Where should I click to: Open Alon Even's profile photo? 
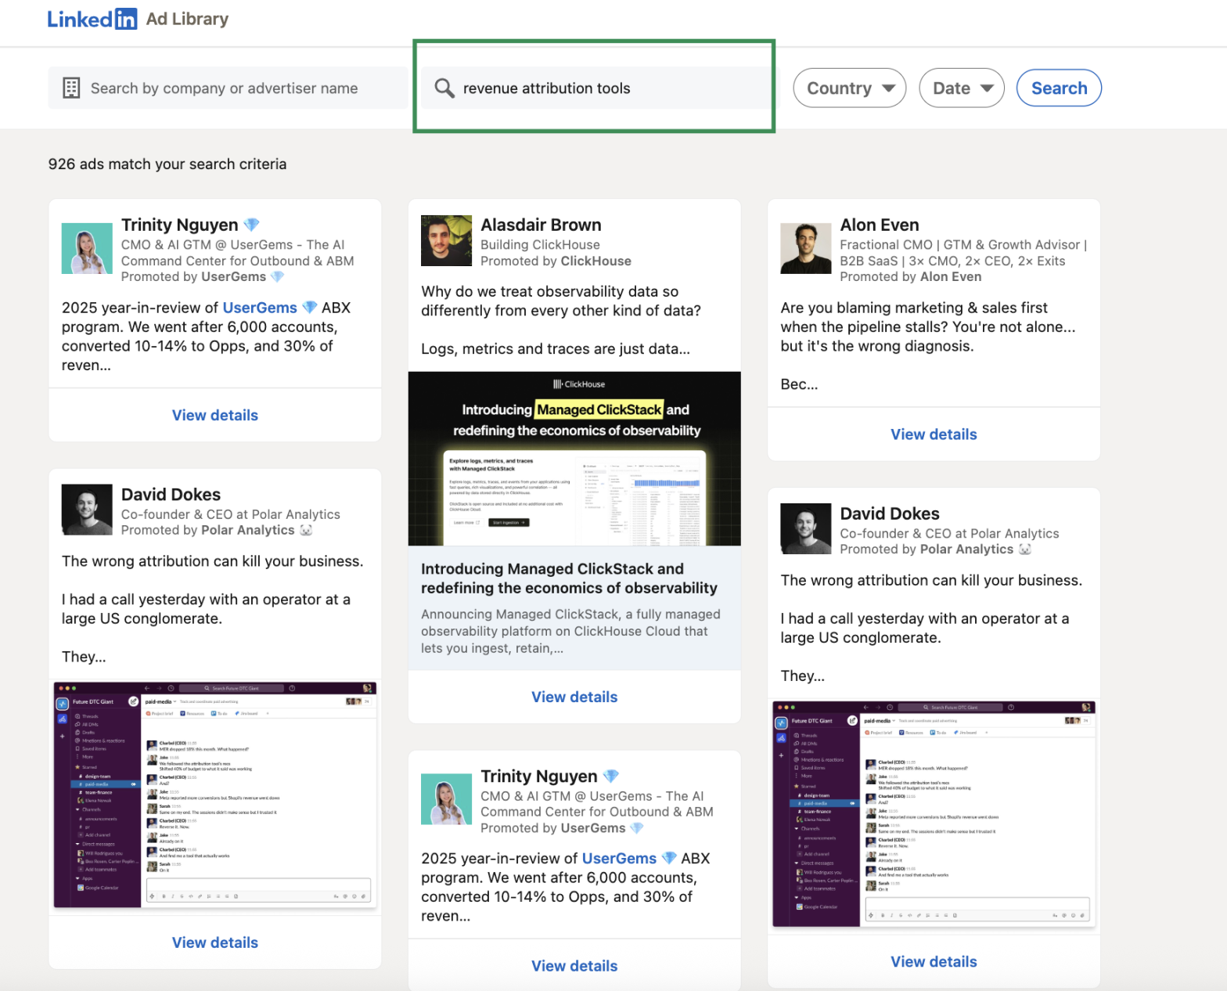806,248
